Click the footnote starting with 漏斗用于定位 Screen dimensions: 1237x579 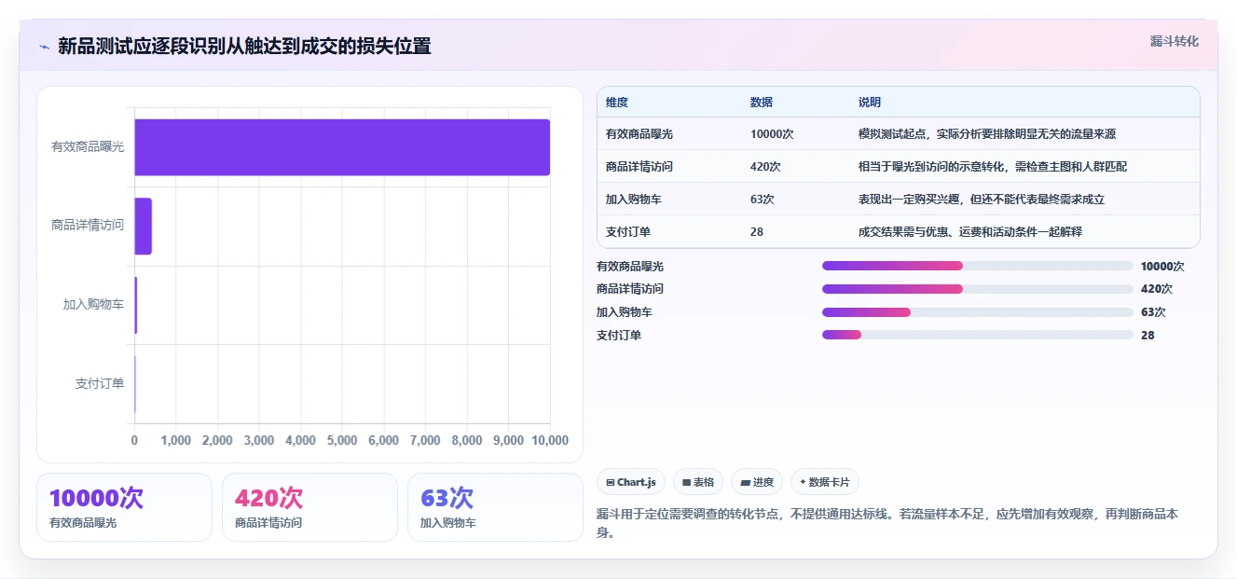(887, 523)
